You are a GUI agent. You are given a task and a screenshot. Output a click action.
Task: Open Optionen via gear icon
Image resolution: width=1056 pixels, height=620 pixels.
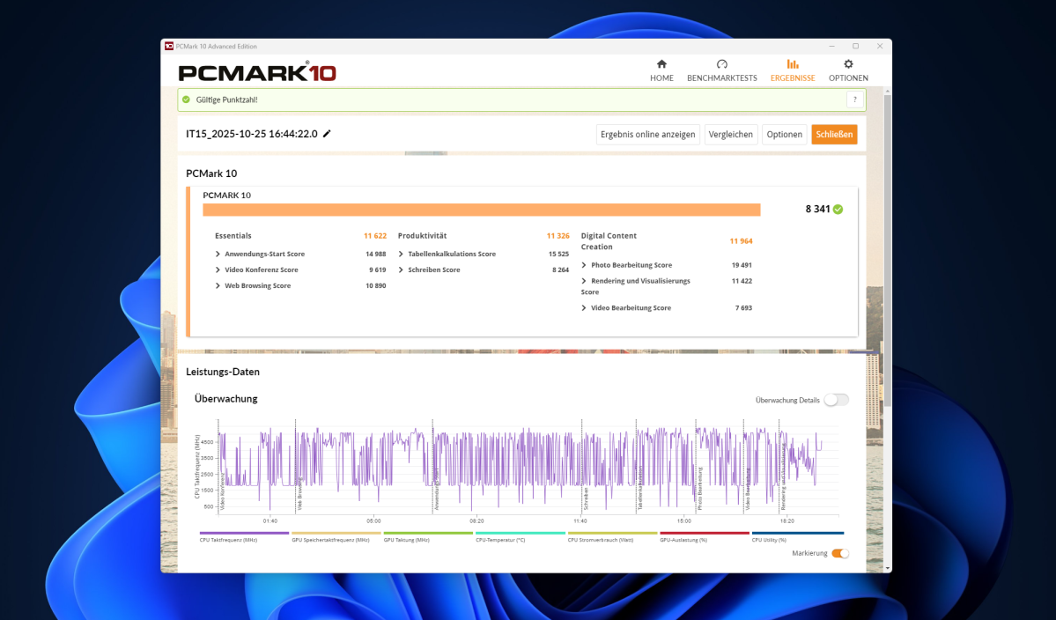[x=847, y=69]
